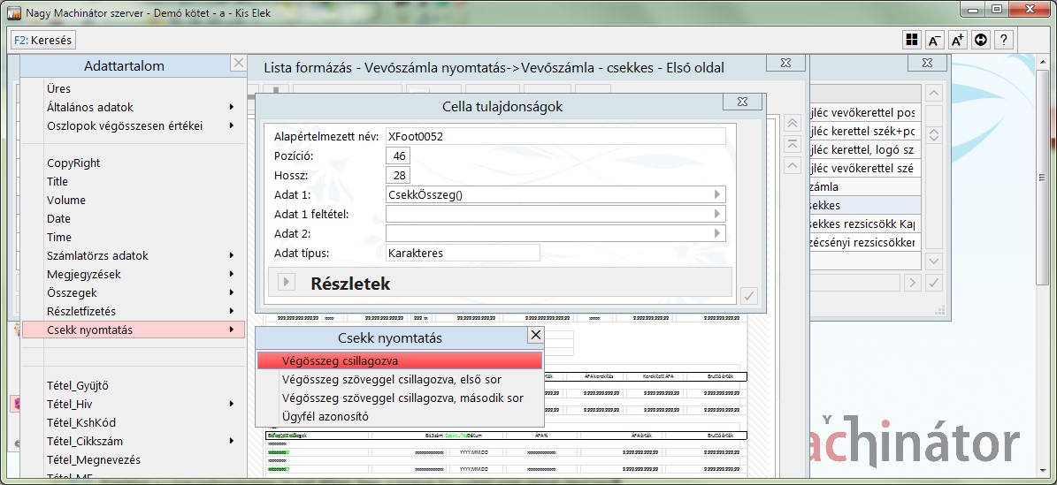The image size is (1057, 485).
Task: Click the Nagy Machinátor app icon in title bar
Action: pyautogui.click(x=13, y=12)
